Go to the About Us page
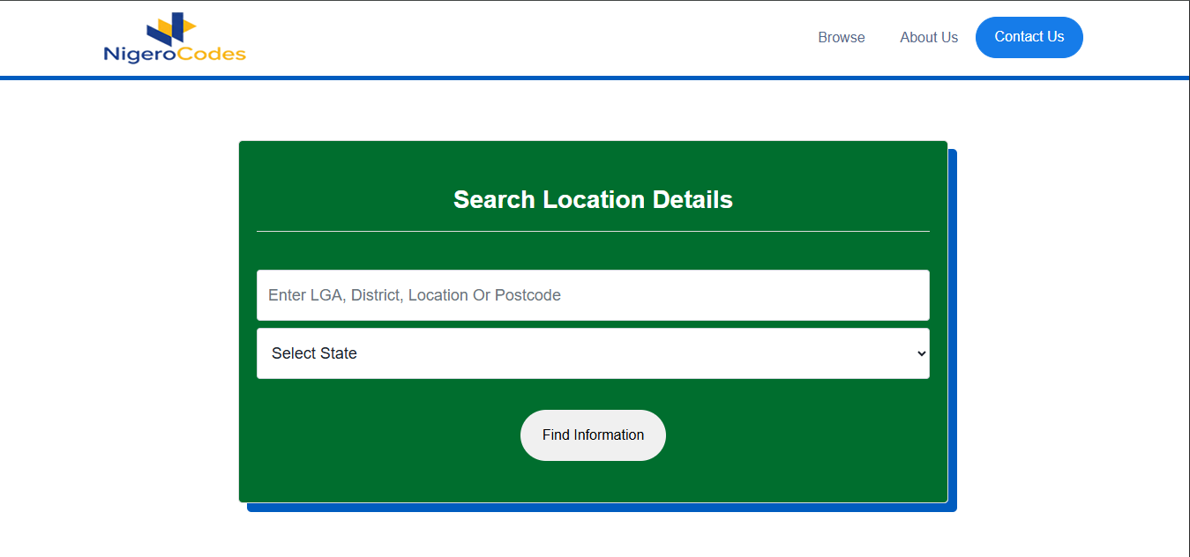This screenshot has height=557, width=1190. (x=929, y=37)
